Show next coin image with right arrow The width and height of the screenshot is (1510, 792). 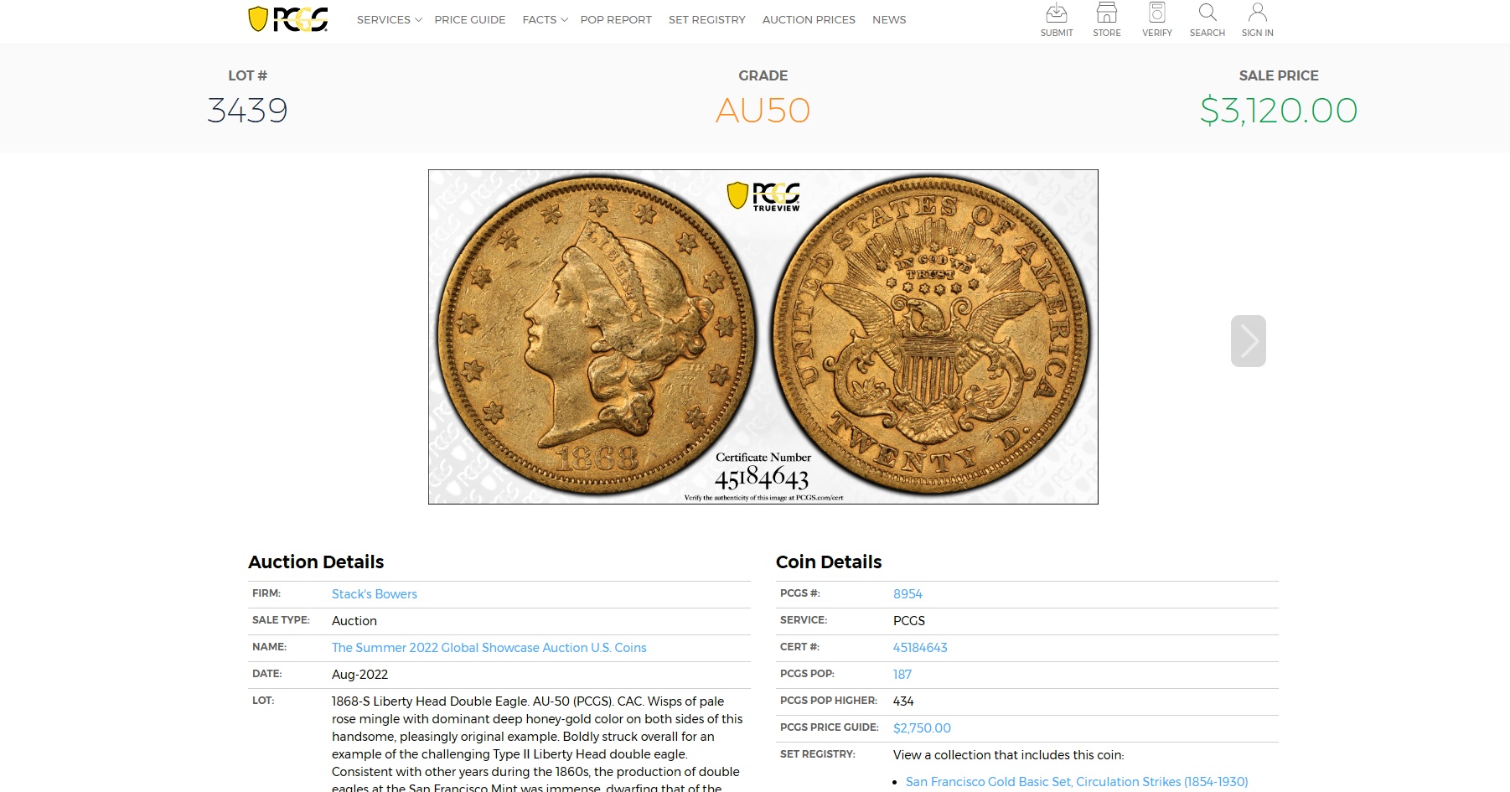(x=1249, y=341)
